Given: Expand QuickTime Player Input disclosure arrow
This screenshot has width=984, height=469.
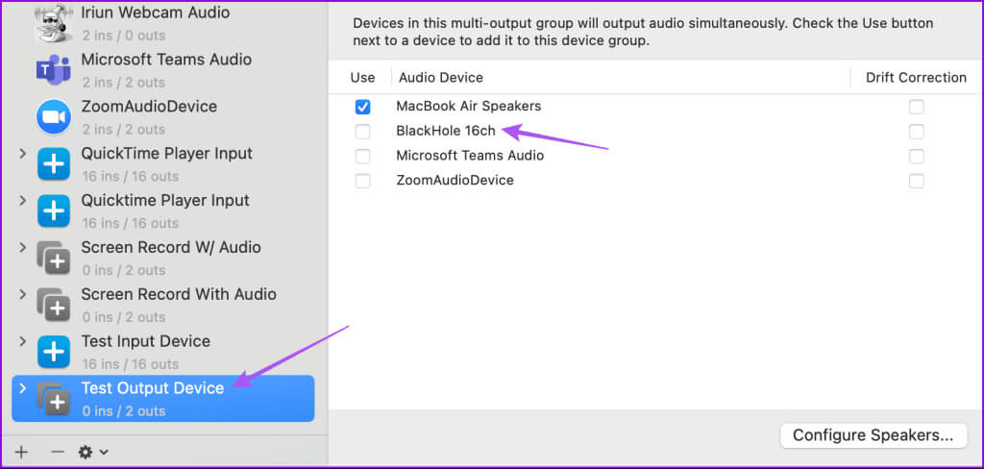Looking at the screenshot, I should [23, 154].
